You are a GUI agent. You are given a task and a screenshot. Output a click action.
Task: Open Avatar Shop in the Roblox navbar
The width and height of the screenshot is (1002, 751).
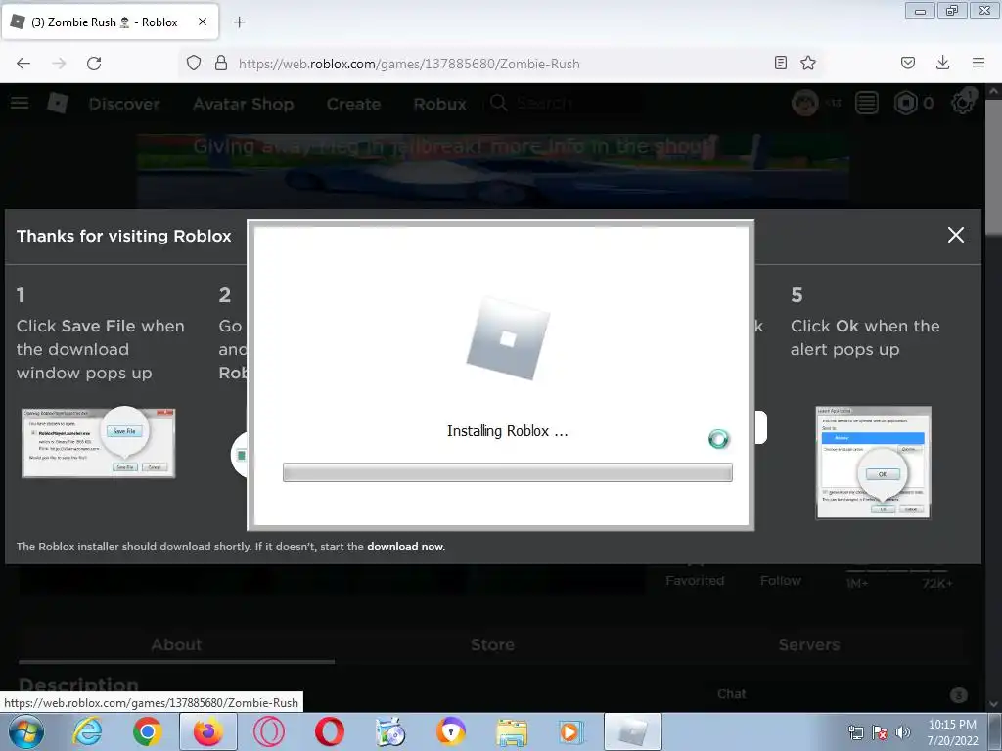click(x=244, y=104)
